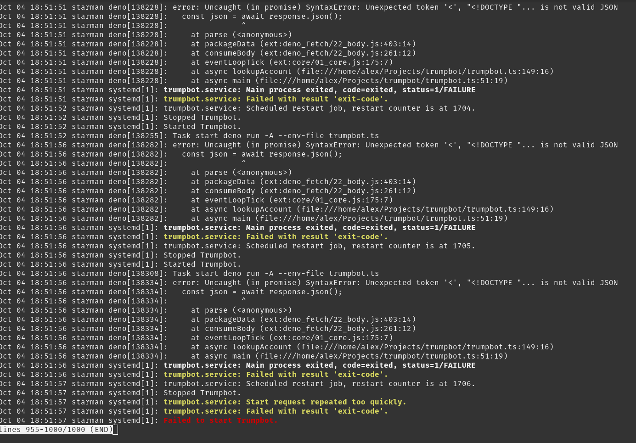Click the SyntaxError line from deno[138228]
The image size is (636, 443).
tap(395, 7)
